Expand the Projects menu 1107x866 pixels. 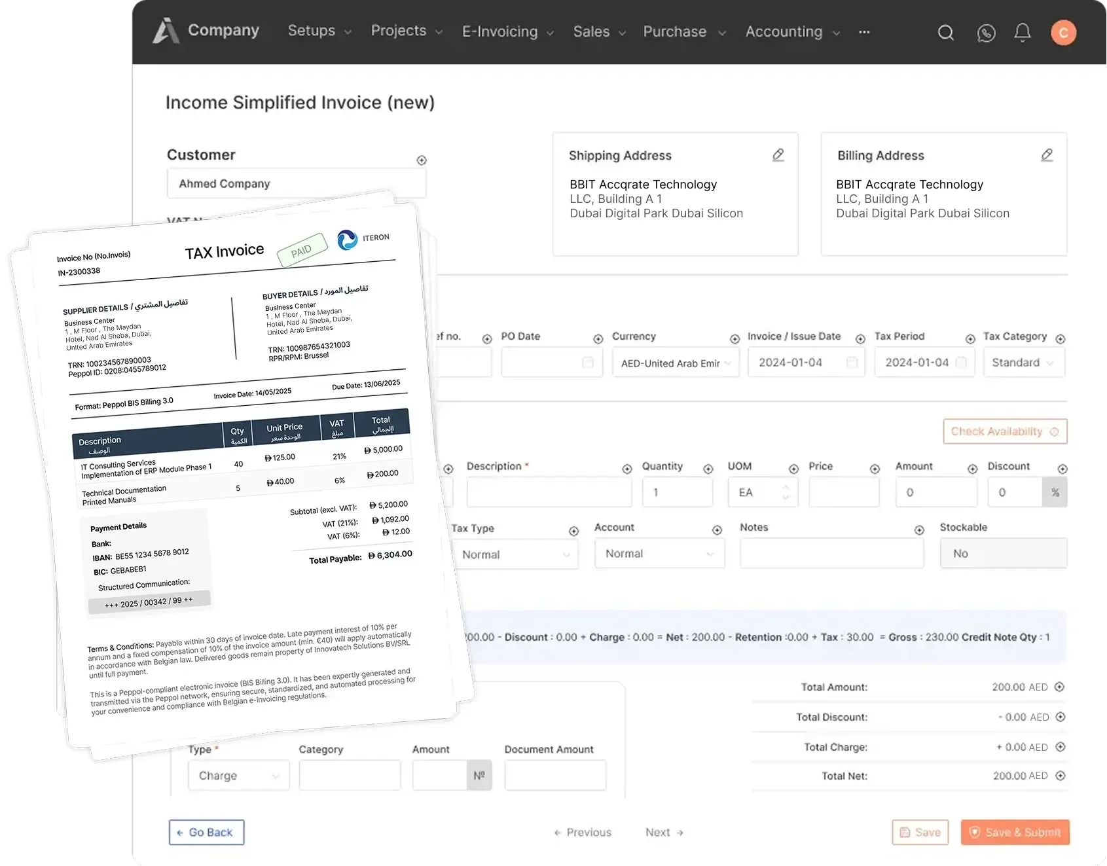(407, 31)
